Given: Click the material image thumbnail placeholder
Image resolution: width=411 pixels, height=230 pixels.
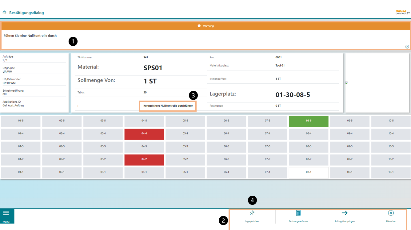Looking at the screenshot, I should [347, 83].
